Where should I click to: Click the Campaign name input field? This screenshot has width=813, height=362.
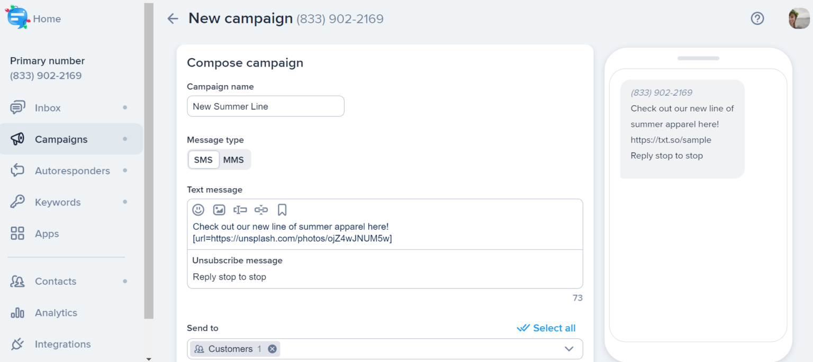pos(265,106)
